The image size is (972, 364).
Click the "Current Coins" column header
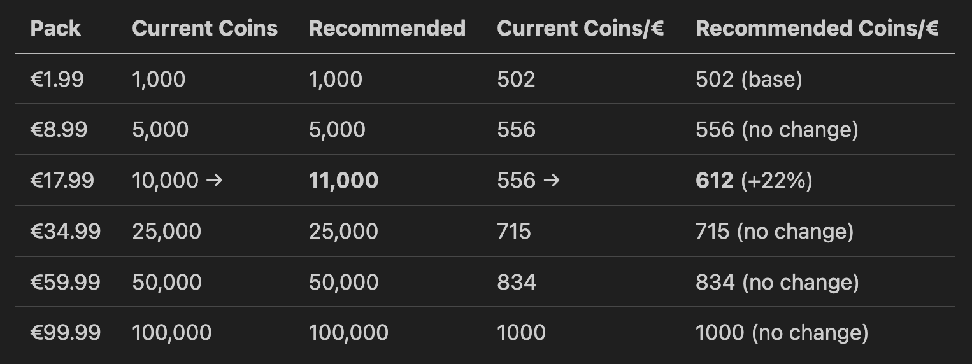click(x=204, y=29)
